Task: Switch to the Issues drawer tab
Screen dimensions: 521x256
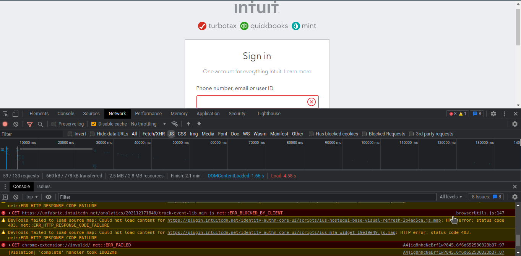Action: click(x=44, y=187)
